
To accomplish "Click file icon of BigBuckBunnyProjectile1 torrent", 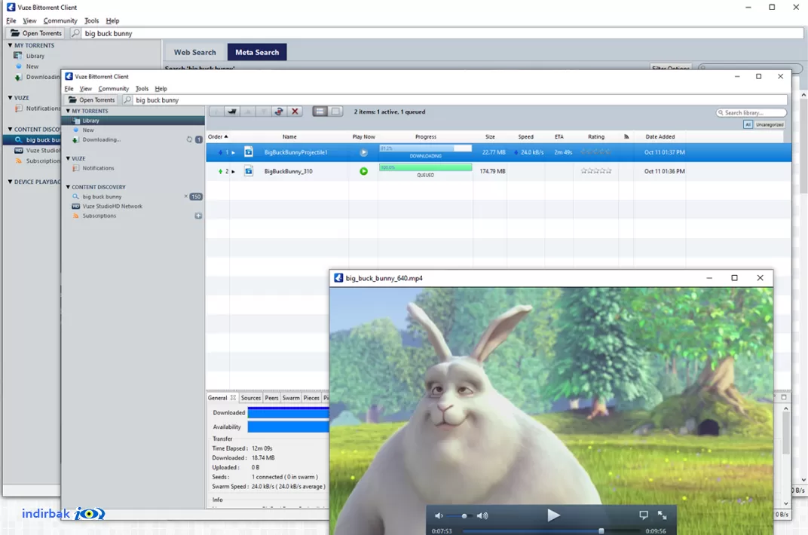I will [x=249, y=152].
